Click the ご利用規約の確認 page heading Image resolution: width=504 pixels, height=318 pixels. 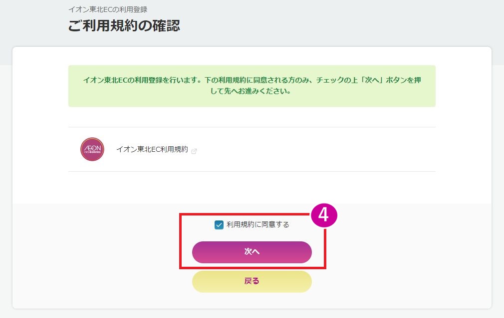click(x=124, y=26)
